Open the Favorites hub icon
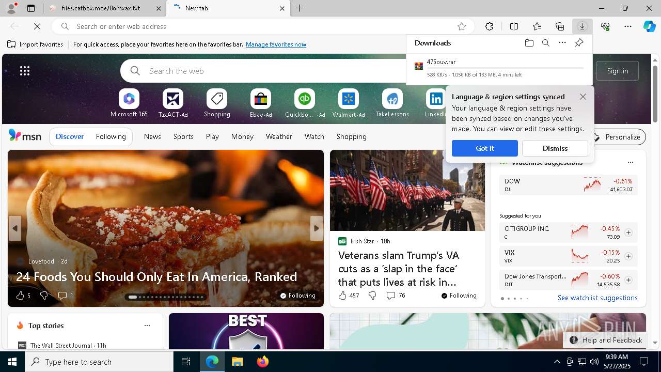This screenshot has width=661, height=372. pyautogui.click(x=537, y=26)
